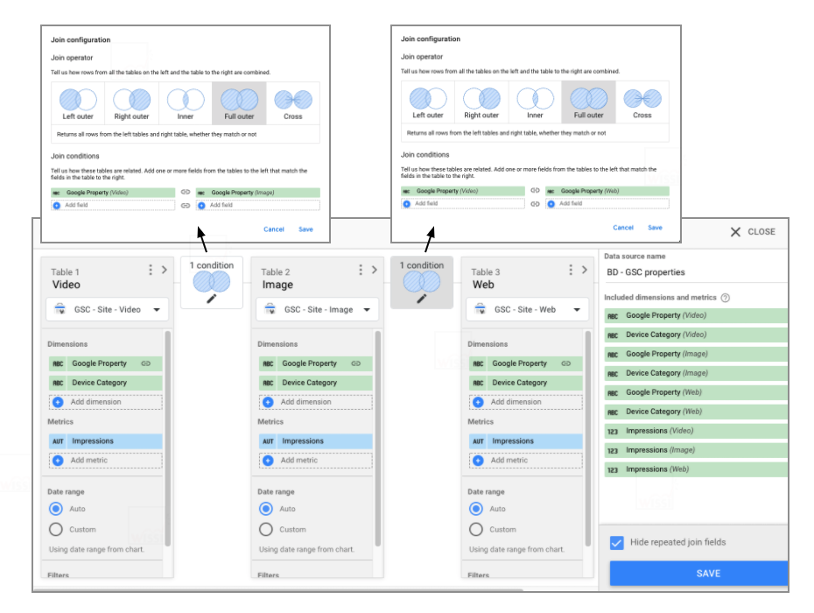This screenshot has height=613, width=814.
Task: Click Add metric in Video table
Action: (106, 461)
